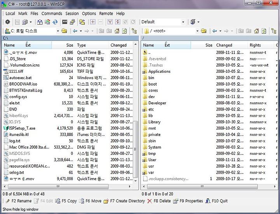Viewport: 280px width, 214px height.
Task: Click the Select Files by mask funnel icon
Action: pos(110,22)
